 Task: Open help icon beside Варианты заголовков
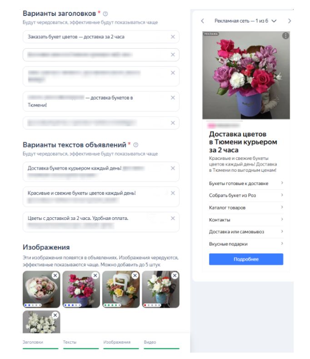coord(105,14)
